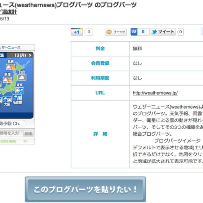Image resolution: width=203 pixels, height=203 pixels.
Task: Click the Google +1 button
Action: [x=77, y=32]
